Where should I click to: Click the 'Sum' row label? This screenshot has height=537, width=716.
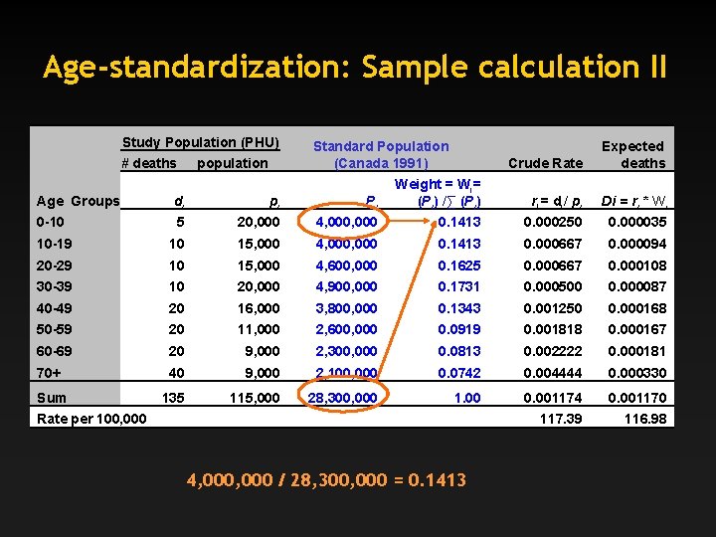pyautogui.click(x=51, y=398)
